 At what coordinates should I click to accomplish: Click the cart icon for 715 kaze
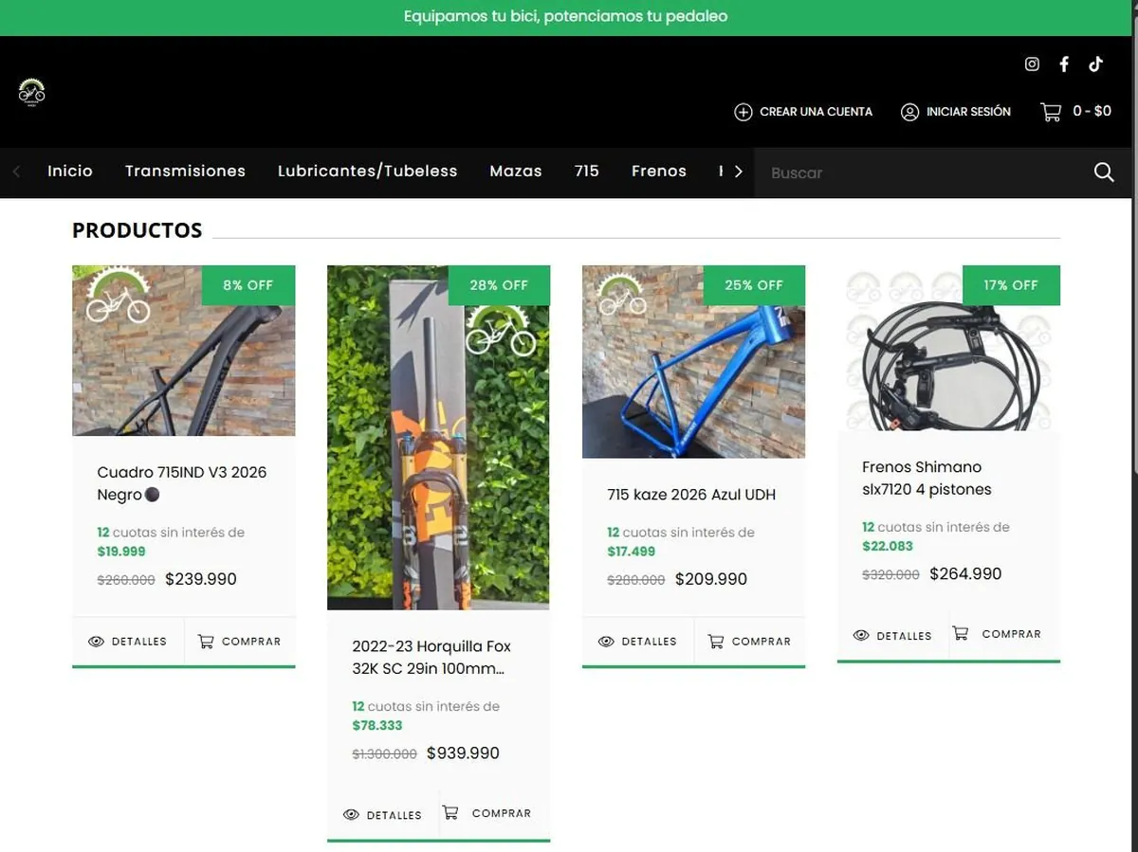[x=716, y=642]
